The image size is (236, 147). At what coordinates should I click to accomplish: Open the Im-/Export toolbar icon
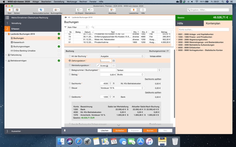pos(79,10)
